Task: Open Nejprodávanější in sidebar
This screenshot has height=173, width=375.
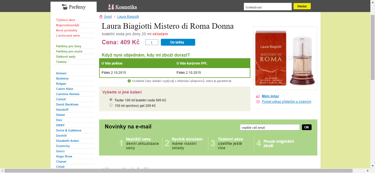Action: (68, 25)
